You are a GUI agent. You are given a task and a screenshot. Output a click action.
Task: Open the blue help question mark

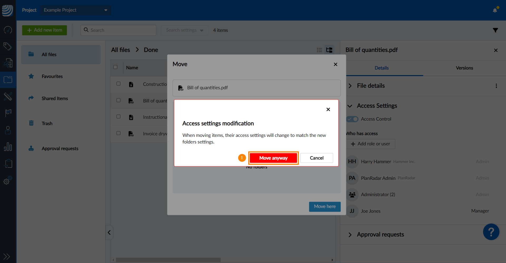[x=491, y=232]
